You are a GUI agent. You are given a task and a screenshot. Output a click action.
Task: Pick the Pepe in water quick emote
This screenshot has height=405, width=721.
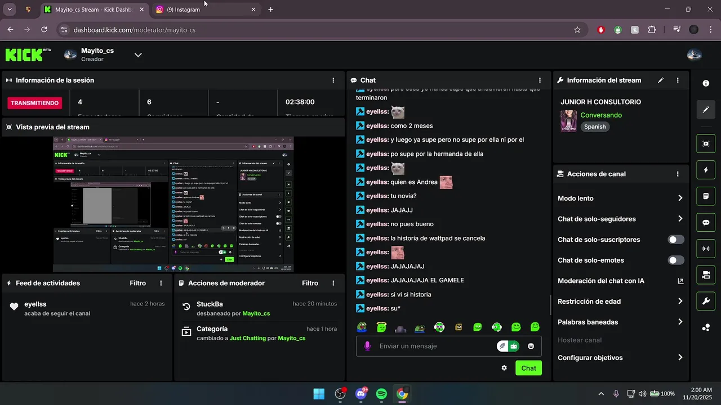tap(420, 327)
